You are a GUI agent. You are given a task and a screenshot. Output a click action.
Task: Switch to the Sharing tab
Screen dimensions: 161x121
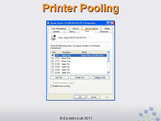72,32
